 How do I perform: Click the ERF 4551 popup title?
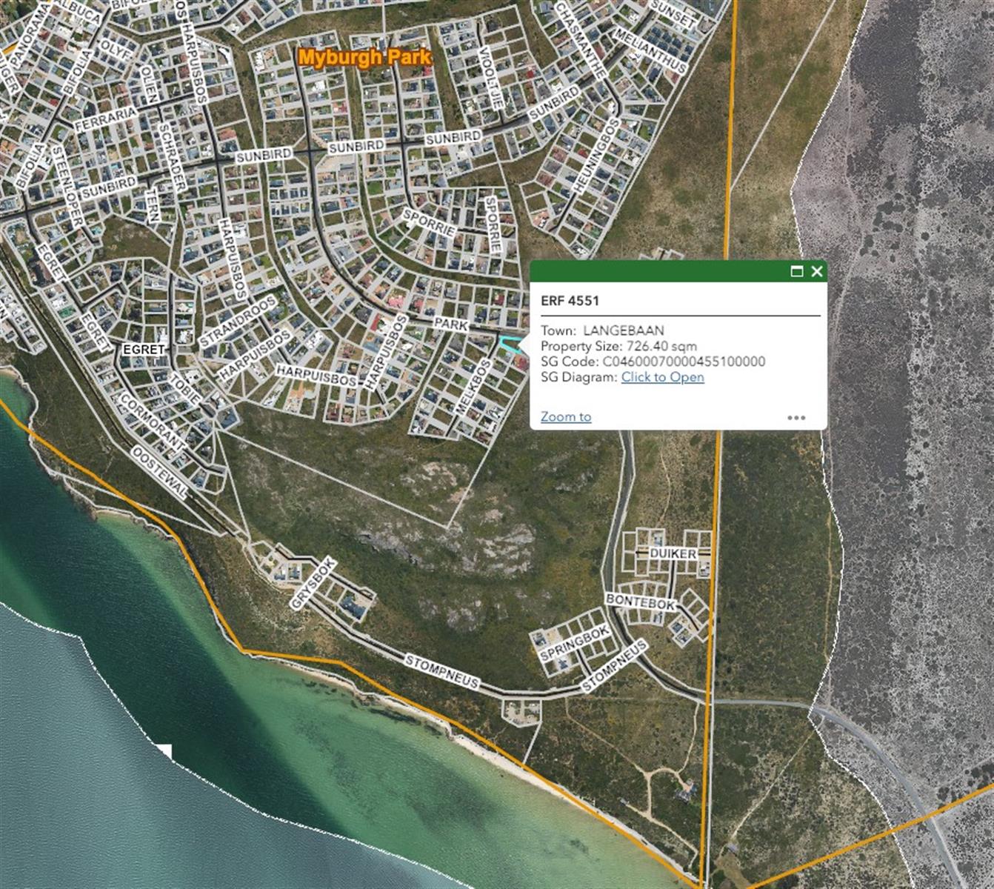tap(570, 301)
